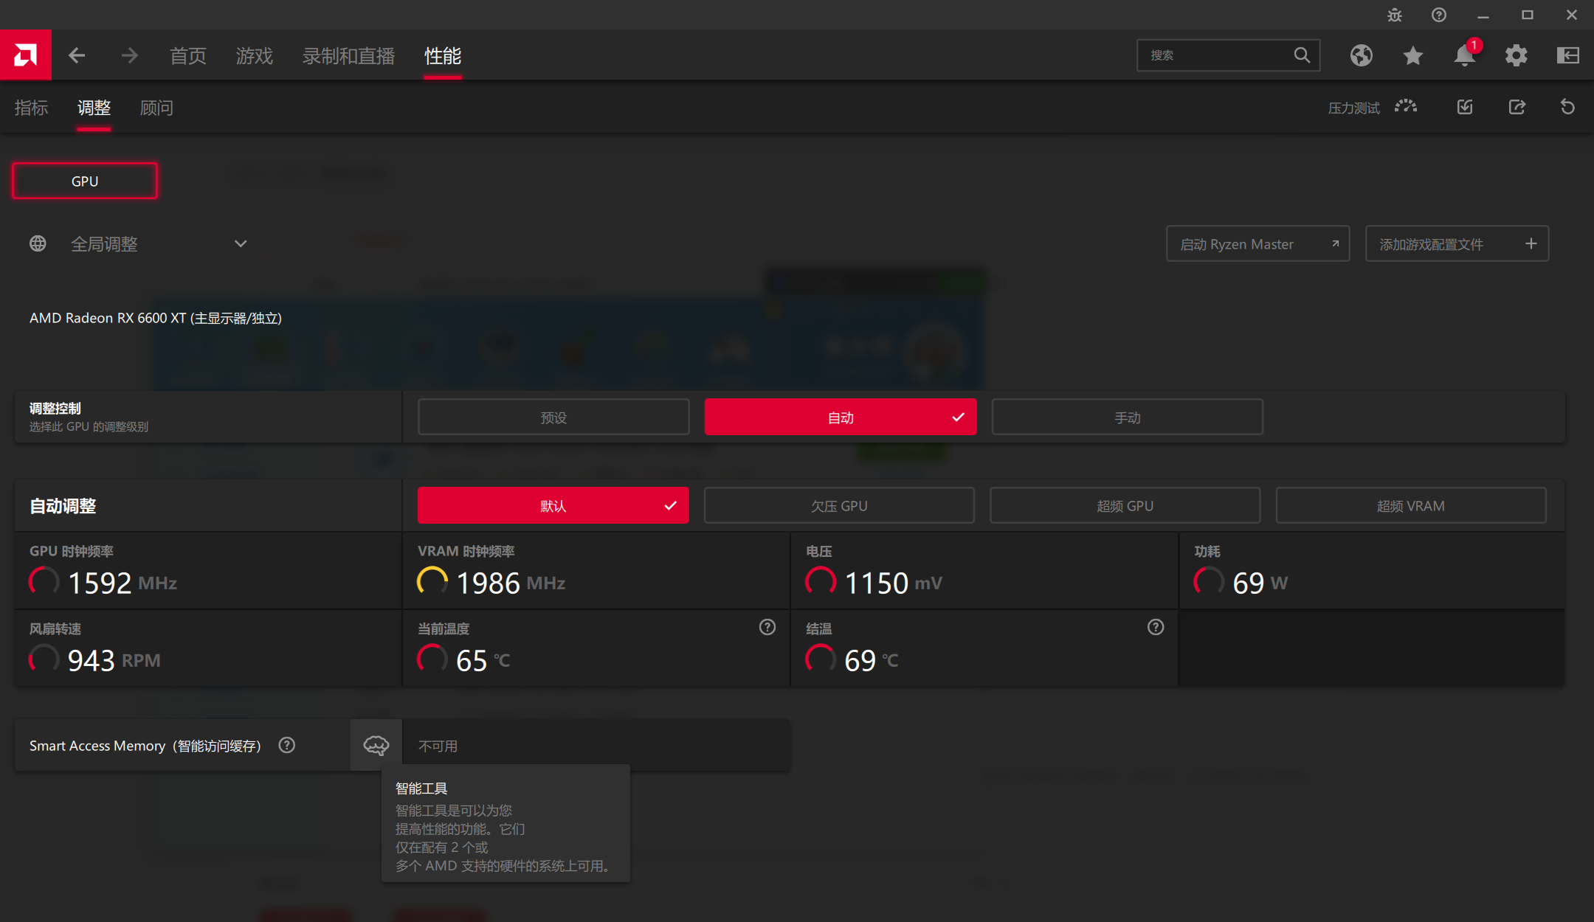The width and height of the screenshot is (1594, 922).
Task: Click the reset arrow icon
Action: [x=1568, y=107]
